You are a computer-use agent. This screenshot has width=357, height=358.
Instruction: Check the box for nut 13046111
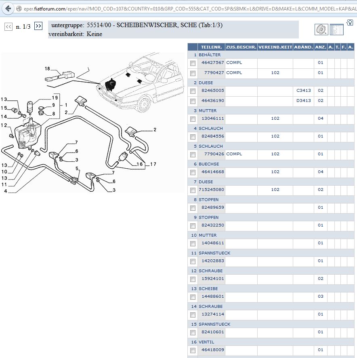[193, 119]
